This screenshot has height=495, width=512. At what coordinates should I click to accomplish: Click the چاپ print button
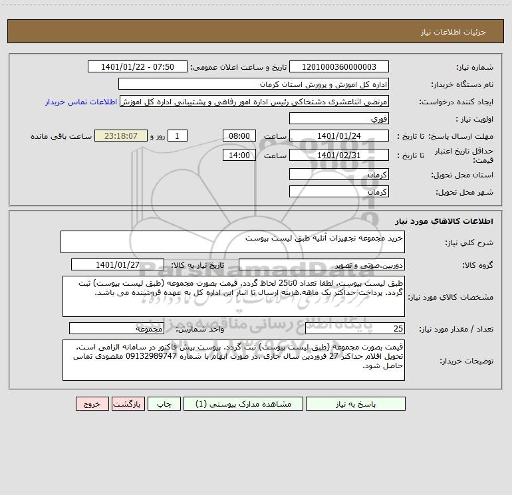point(164,404)
